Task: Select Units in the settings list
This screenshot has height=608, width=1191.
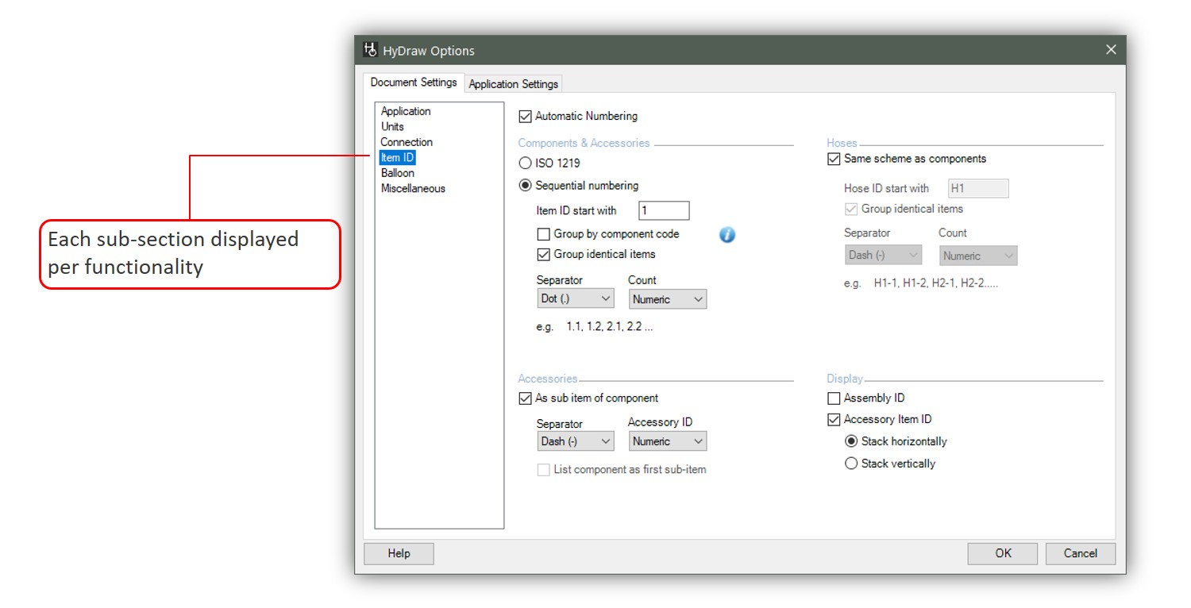Action: 392,127
